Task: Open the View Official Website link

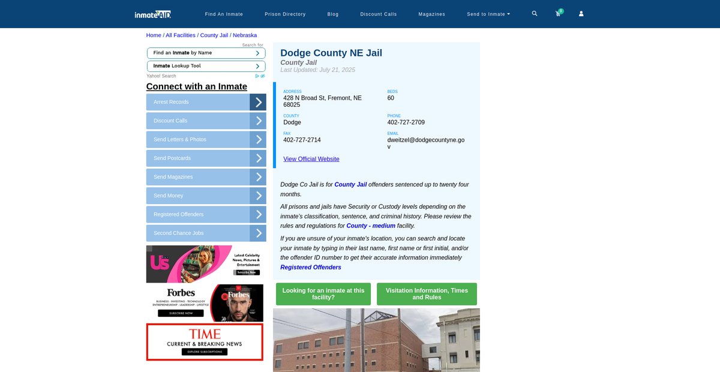Action: tap(311, 159)
